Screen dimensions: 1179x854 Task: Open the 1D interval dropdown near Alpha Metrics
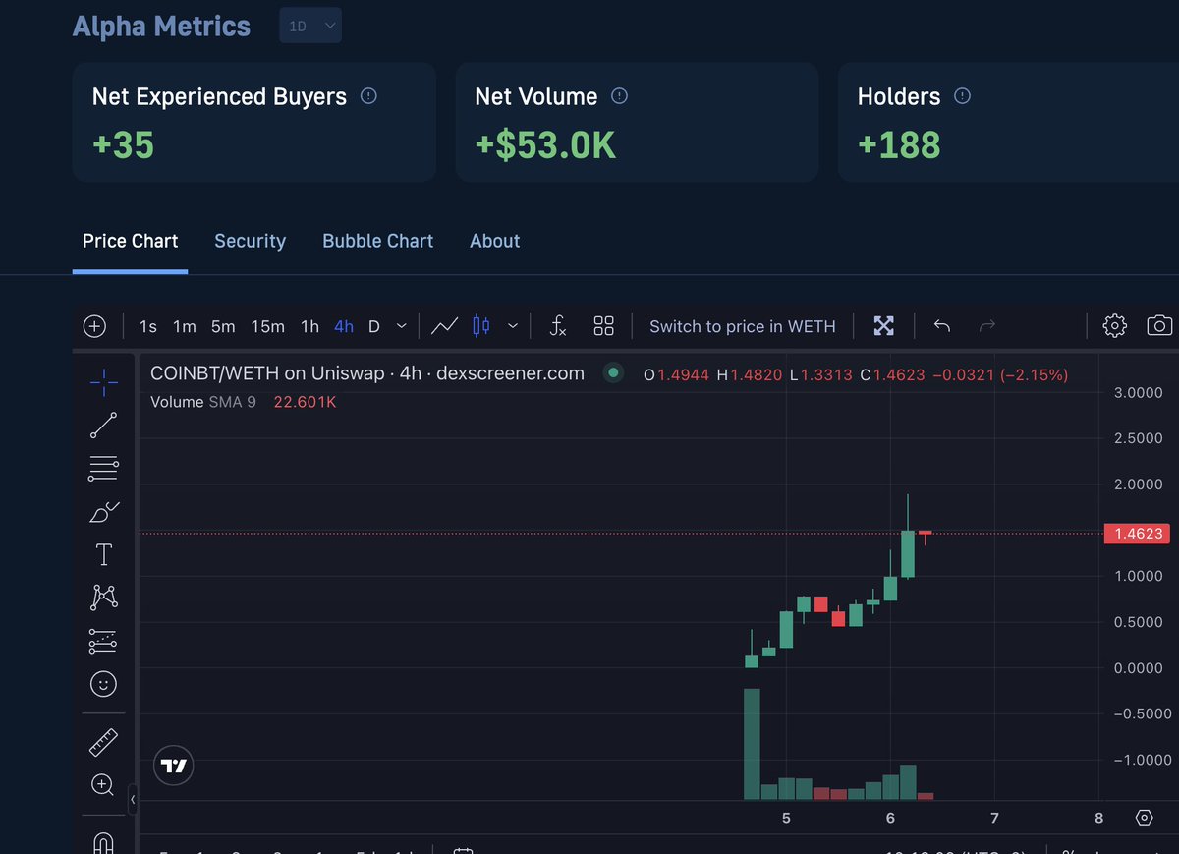pyautogui.click(x=309, y=25)
